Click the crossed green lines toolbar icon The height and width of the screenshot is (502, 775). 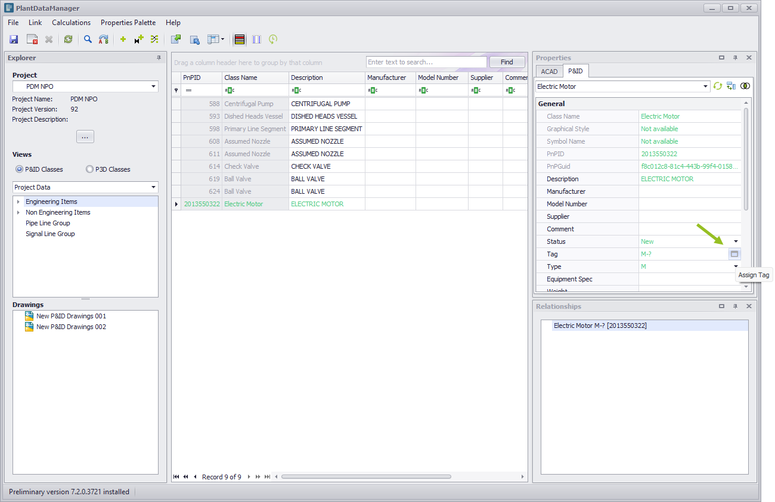coord(154,39)
